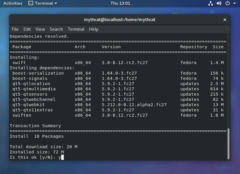Screen dimensions: 240x174
Task: Click the 'boost-signals' package name
Action: point(30,78)
